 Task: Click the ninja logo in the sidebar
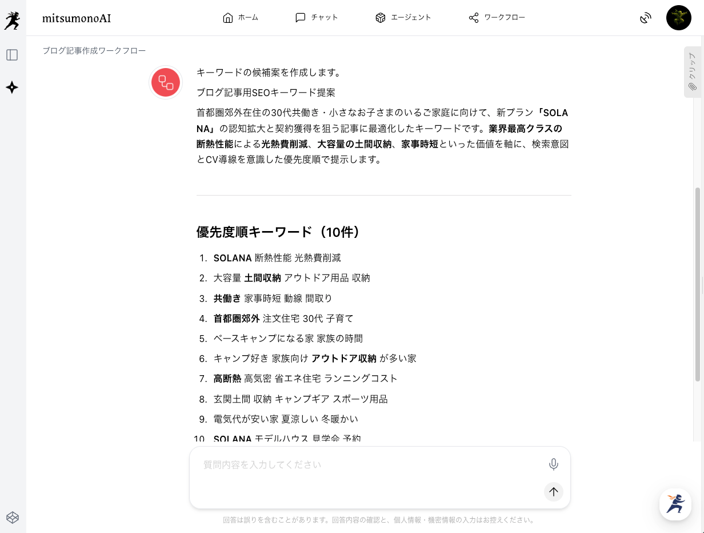[12, 20]
